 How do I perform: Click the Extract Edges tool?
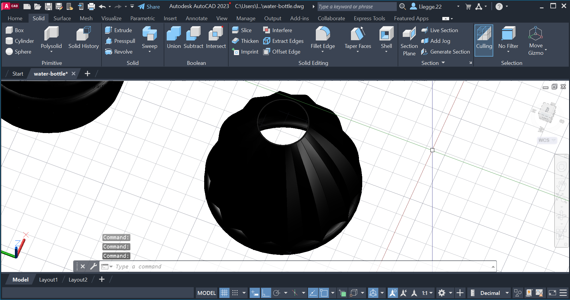283,41
